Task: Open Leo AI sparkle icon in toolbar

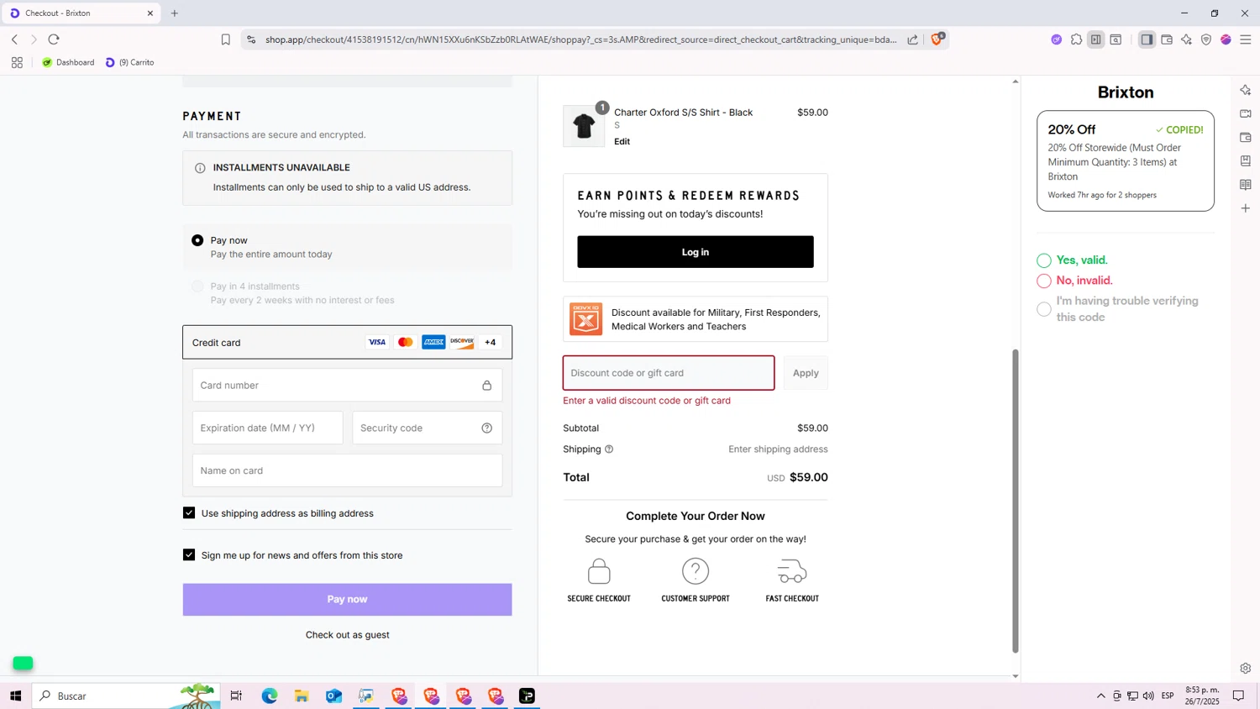Action: (1186, 39)
